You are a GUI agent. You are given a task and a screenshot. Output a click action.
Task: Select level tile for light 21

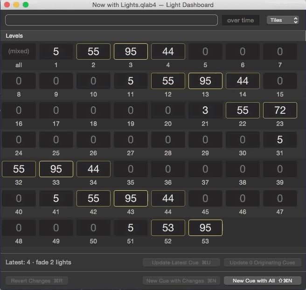205,110
